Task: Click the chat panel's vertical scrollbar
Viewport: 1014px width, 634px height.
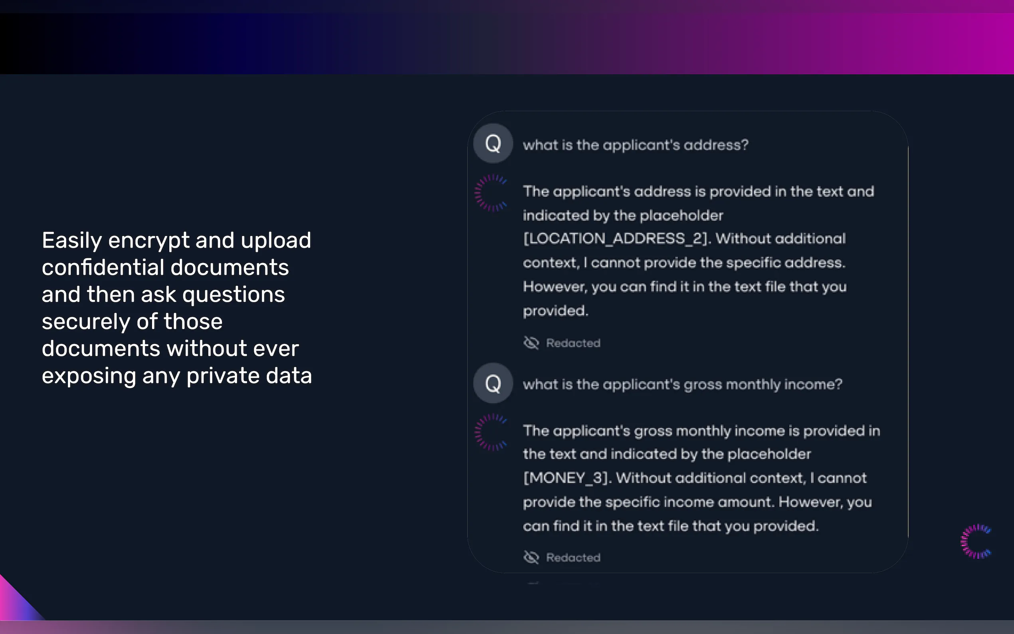Action: pyautogui.click(x=908, y=335)
